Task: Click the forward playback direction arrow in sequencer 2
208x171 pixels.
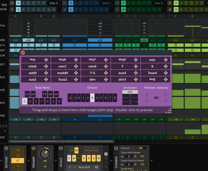Action: 71,3
